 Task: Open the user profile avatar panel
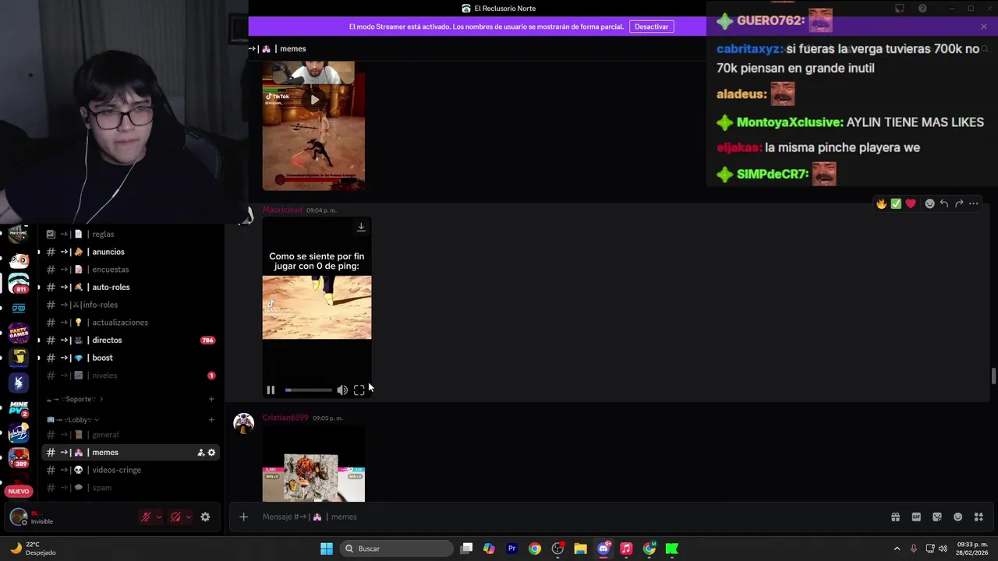pos(19,517)
